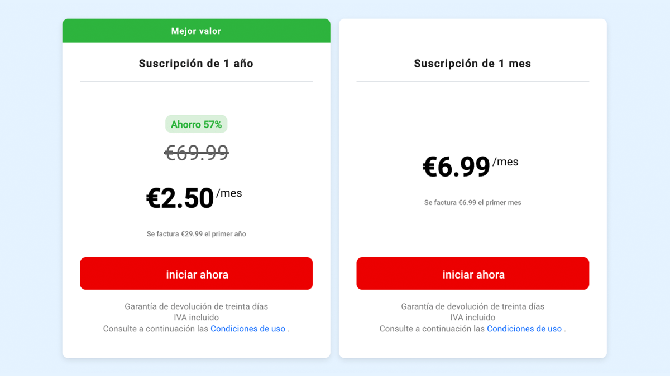
Task: Click the green "Mejor valor" banner
Action: click(x=196, y=31)
